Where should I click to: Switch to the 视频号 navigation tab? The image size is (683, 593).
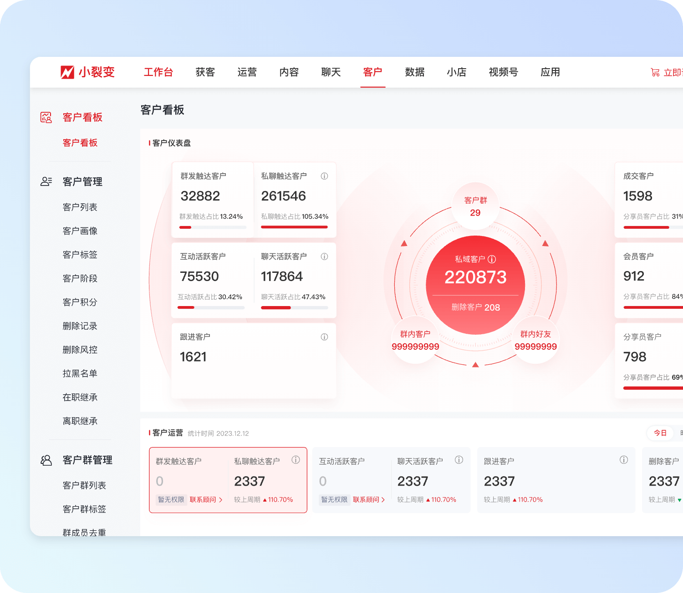point(503,72)
